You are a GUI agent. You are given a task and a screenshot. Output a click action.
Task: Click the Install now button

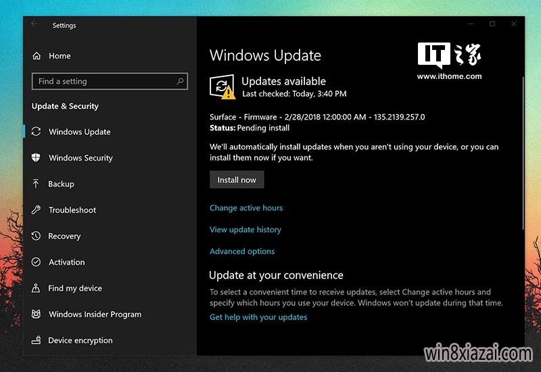237,180
